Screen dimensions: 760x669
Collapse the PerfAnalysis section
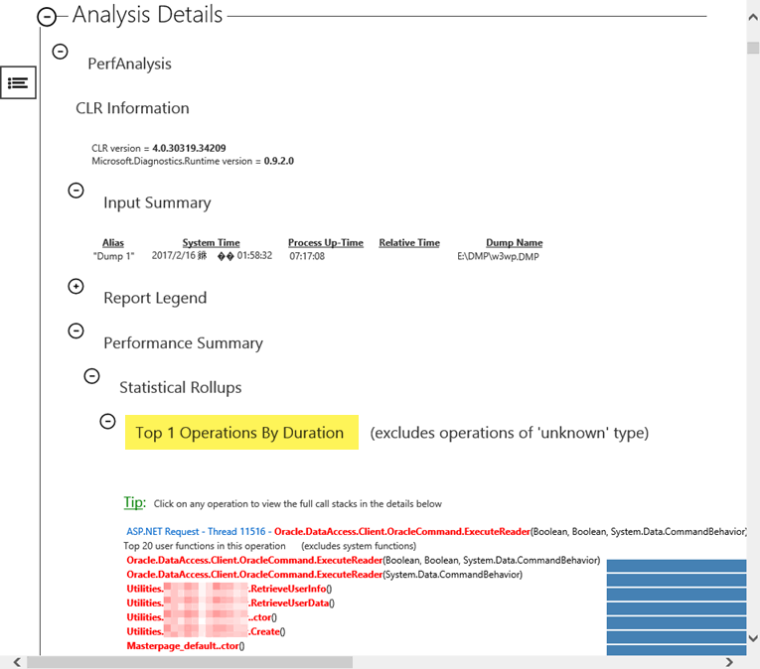(61, 51)
